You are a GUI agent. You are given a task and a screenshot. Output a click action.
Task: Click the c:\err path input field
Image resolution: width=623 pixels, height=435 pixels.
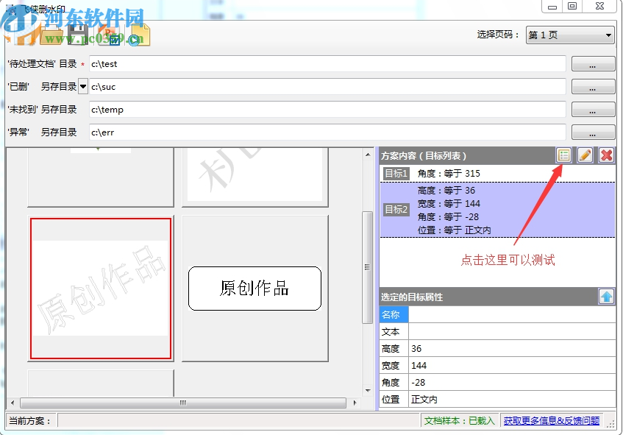pyautogui.click(x=327, y=132)
